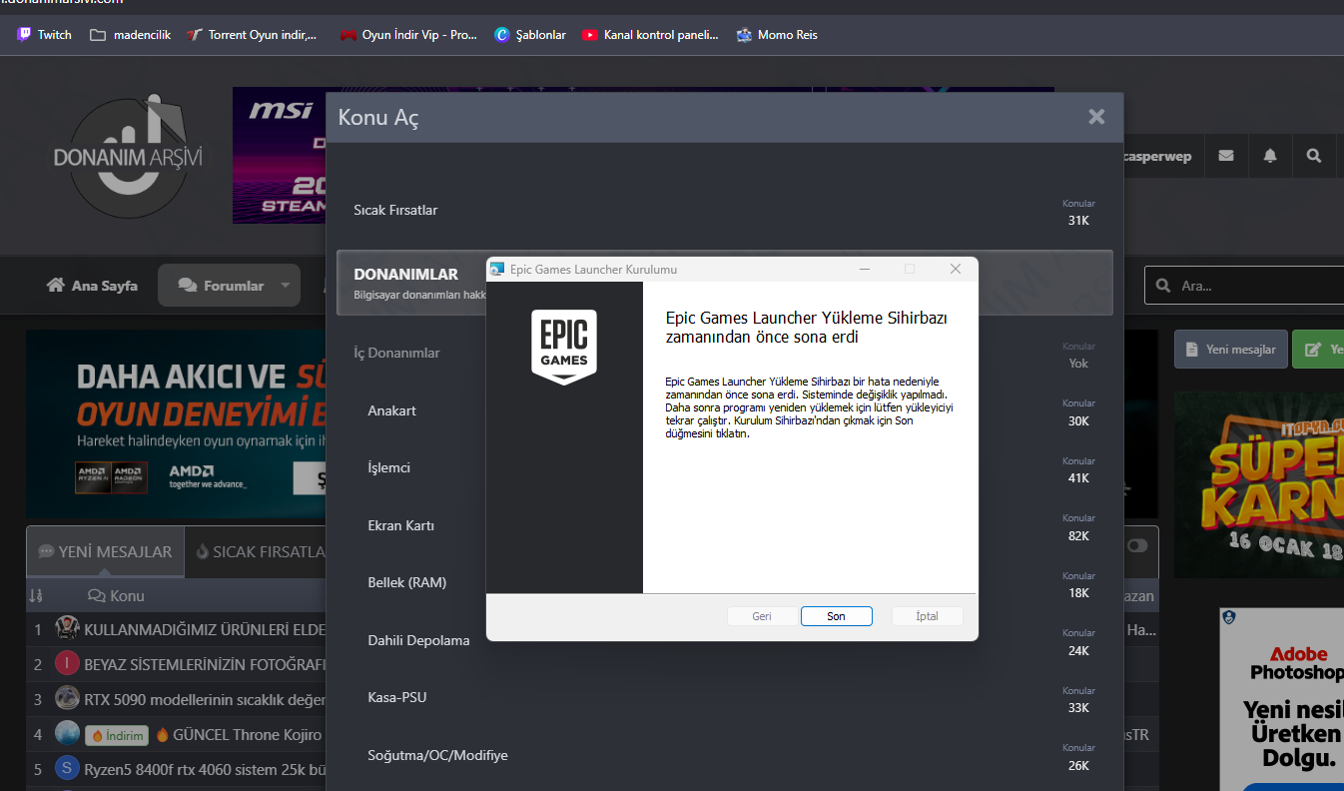The height and width of the screenshot is (791, 1344).
Task: Open the casperwep user menu
Action: coord(1157,156)
